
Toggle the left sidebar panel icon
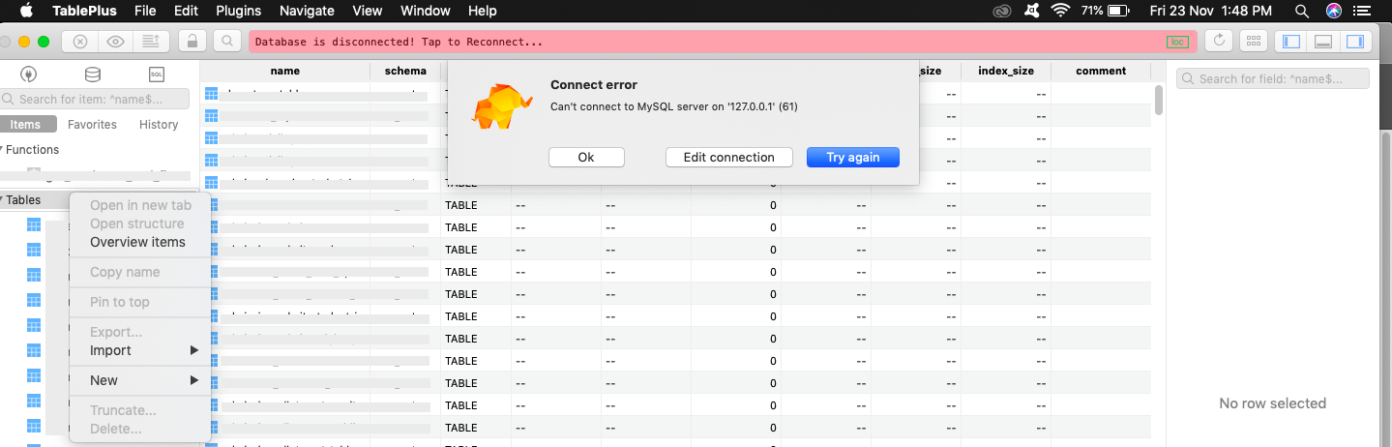point(1290,42)
